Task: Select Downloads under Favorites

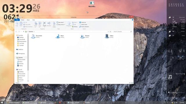Action: [x=21, y=39]
